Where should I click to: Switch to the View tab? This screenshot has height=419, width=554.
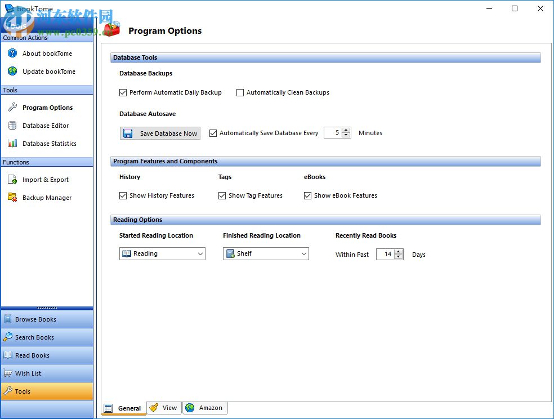[164, 408]
